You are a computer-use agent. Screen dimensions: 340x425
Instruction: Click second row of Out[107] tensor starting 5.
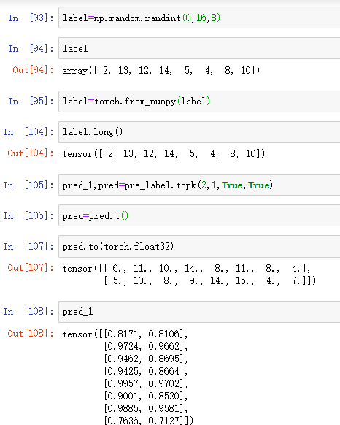coord(210,280)
